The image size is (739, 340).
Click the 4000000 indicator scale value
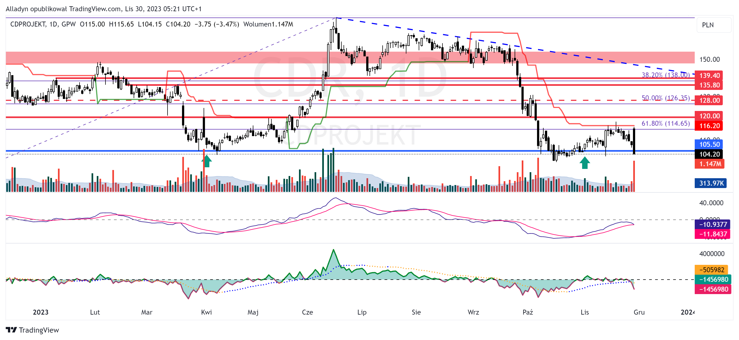712,254
